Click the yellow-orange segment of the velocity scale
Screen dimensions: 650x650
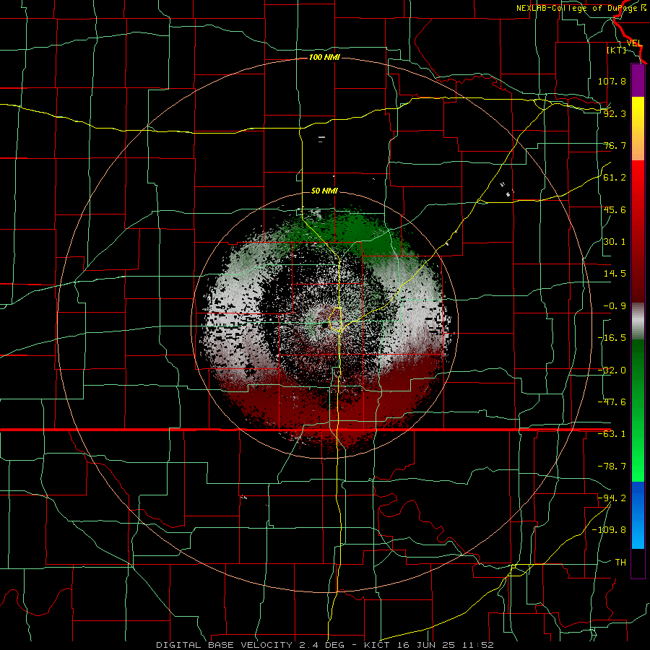(638, 129)
